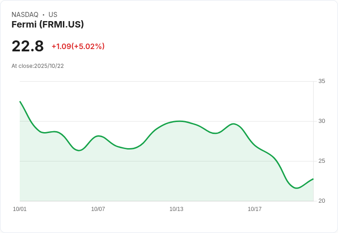338x233 pixels.
Task: Click the current price 22.8
Action: (x=28, y=46)
